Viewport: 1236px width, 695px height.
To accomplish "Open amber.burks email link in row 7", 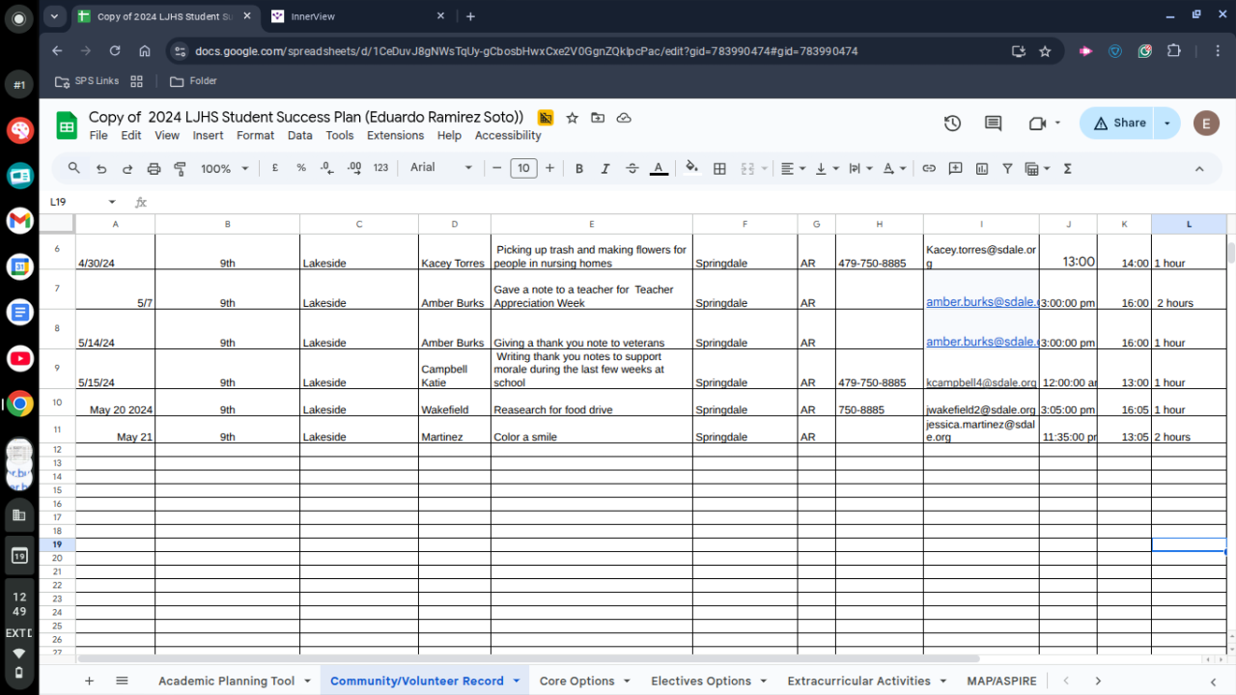I will click(x=981, y=302).
